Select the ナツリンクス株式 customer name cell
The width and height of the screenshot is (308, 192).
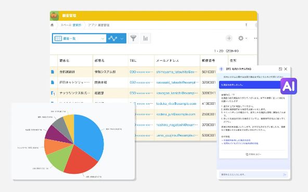75,93
